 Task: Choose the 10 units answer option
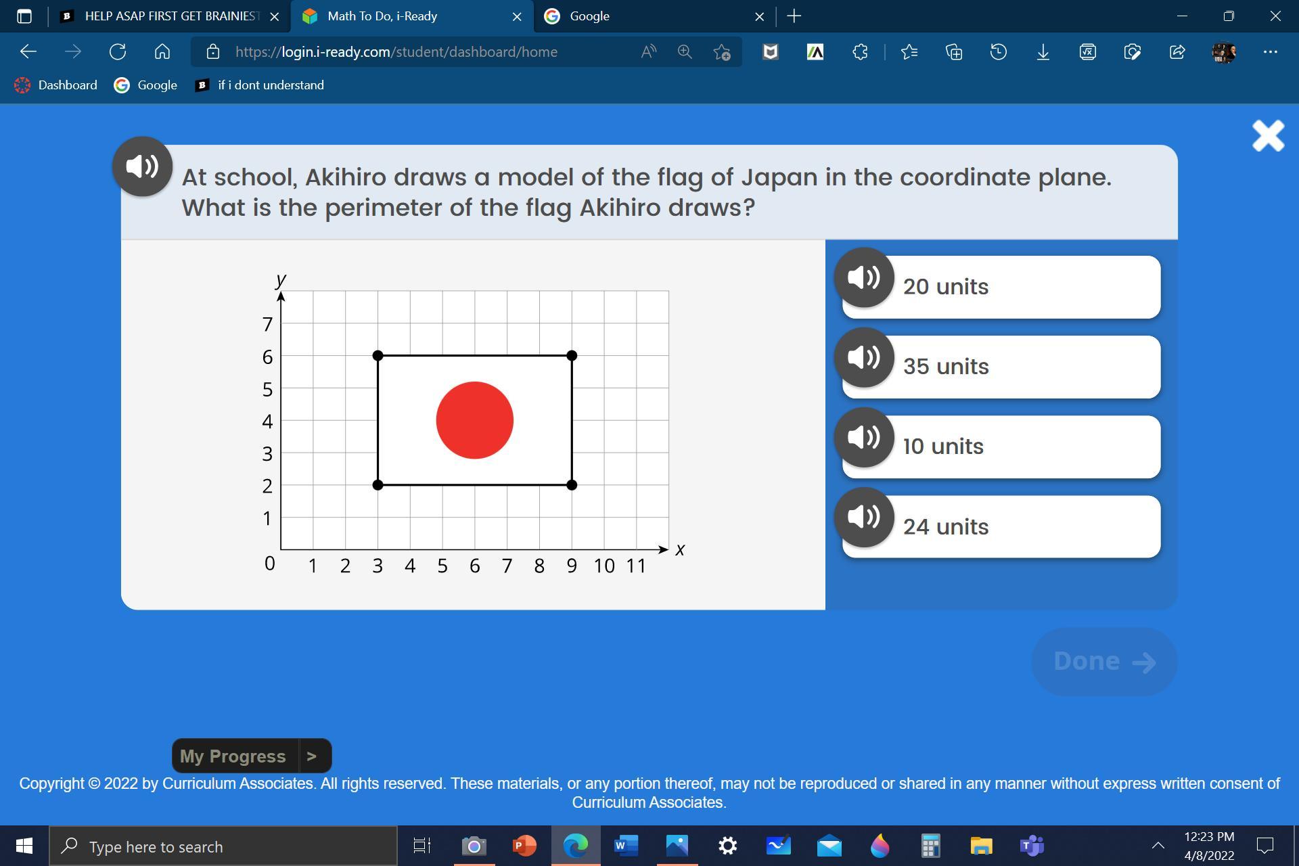pos(1015,447)
